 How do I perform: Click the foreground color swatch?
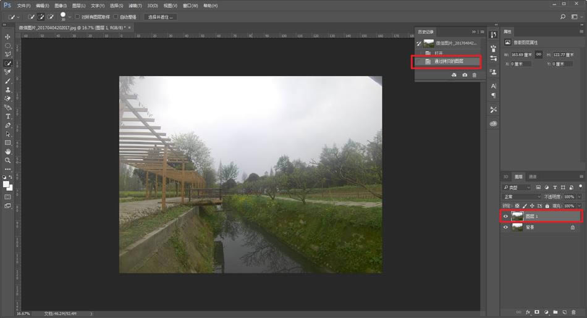coord(6,183)
